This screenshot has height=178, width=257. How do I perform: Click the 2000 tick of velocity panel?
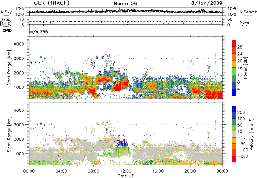tap(19, 139)
